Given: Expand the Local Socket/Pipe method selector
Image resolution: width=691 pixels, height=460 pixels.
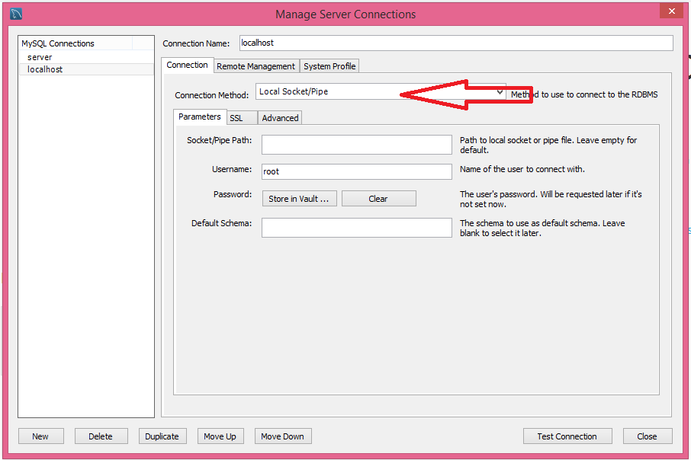Looking at the screenshot, I should [500, 90].
